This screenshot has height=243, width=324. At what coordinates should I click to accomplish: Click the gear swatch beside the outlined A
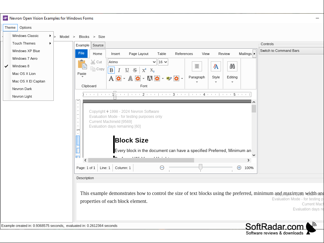(138, 78)
